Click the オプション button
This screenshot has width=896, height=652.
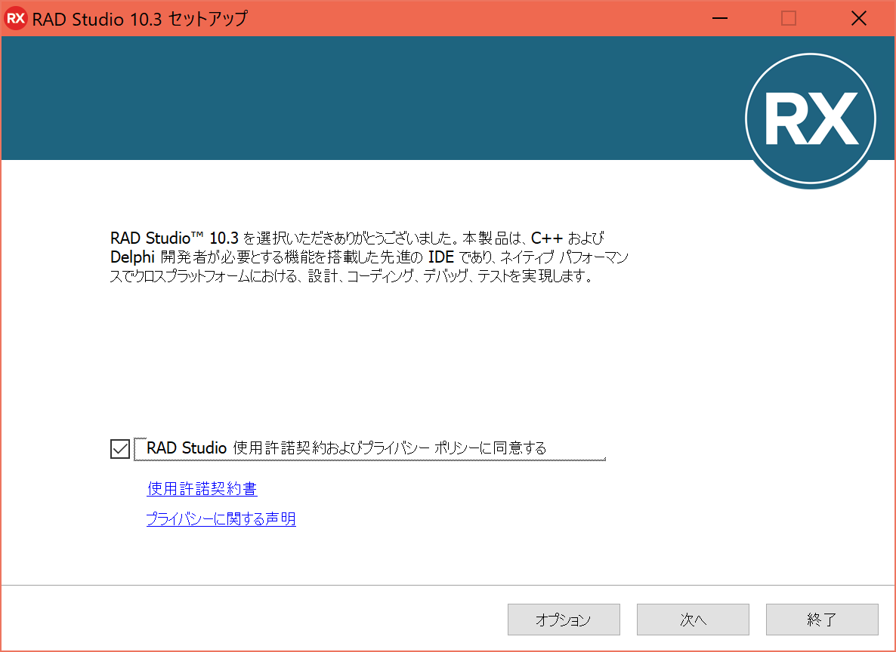coord(564,620)
